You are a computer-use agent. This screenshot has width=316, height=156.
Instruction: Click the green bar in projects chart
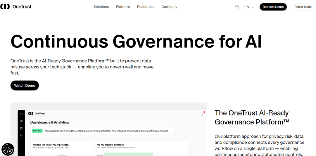(x=128, y=154)
